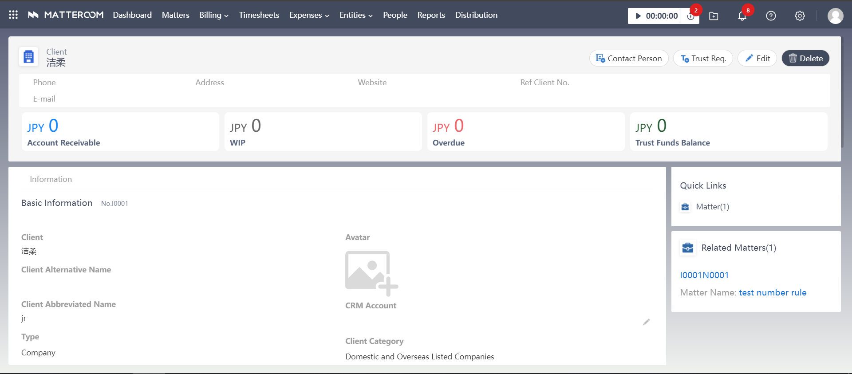Open the user profile avatar

click(835, 16)
